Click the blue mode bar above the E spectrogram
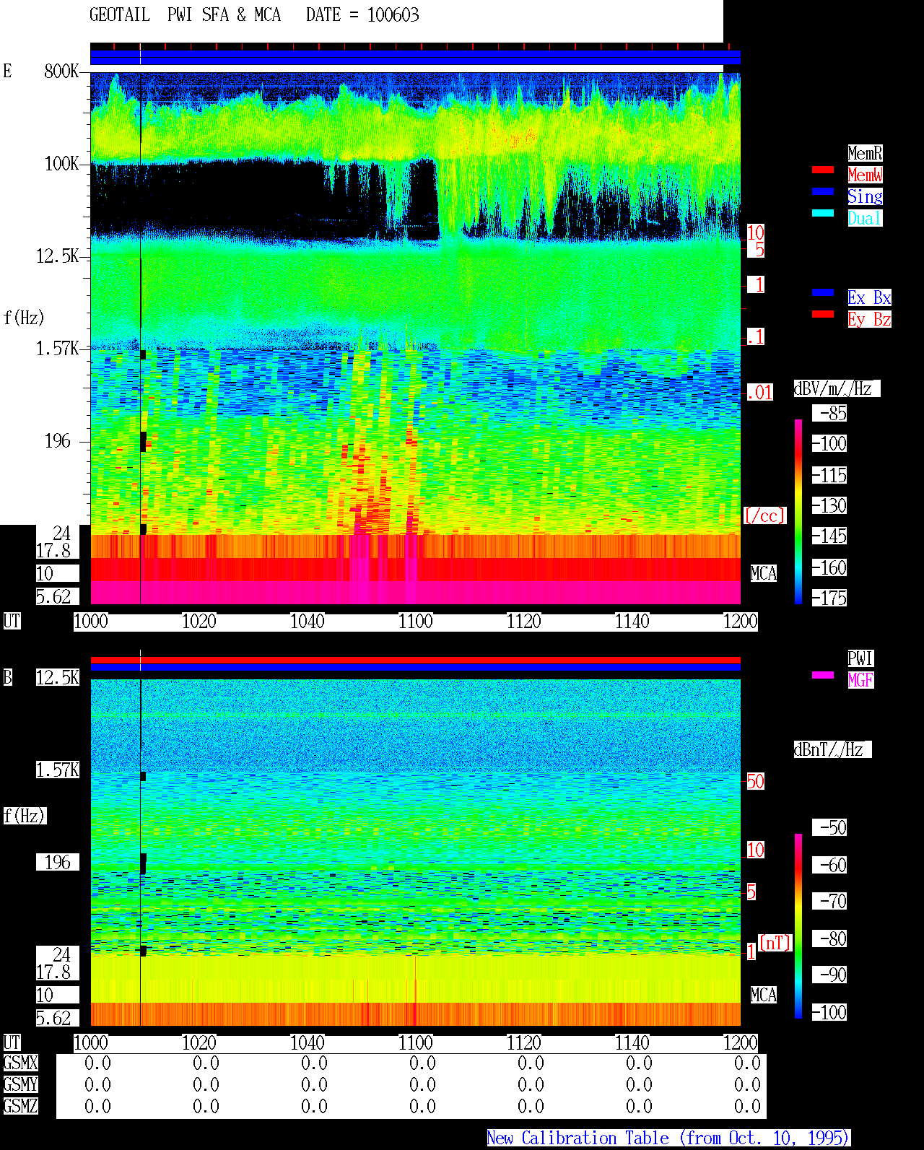 [x=415, y=58]
